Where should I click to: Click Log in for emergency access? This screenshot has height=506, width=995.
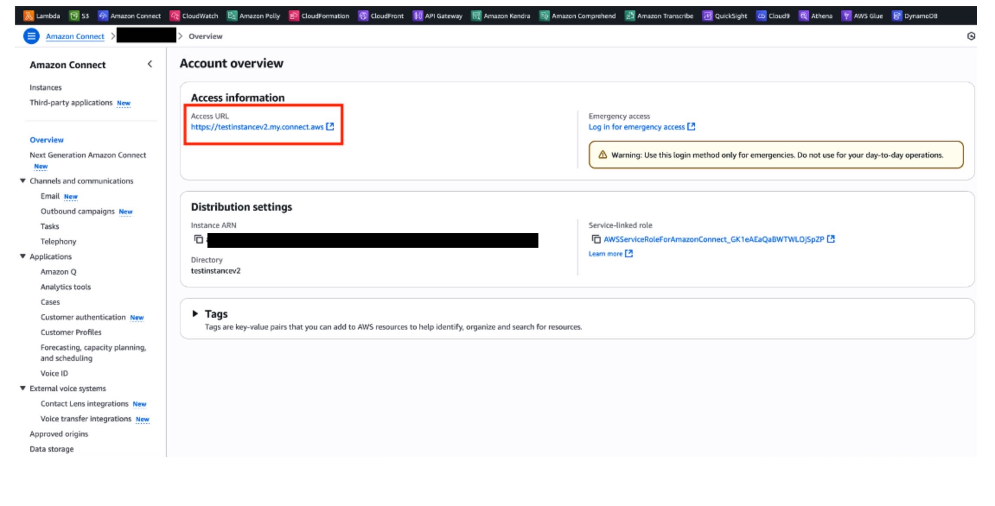tap(636, 127)
